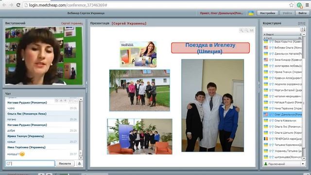Viewport: 311px width, 175px height.
Task: Reload the conference page
Action: tap(18, 5)
